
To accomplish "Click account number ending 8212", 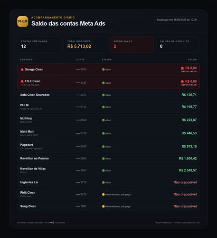I will click(81, 194).
